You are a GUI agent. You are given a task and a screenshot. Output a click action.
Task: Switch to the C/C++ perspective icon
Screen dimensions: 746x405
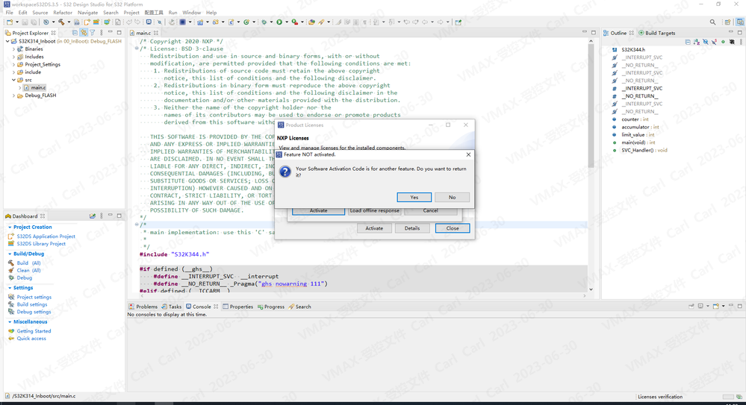pyautogui.click(x=740, y=22)
